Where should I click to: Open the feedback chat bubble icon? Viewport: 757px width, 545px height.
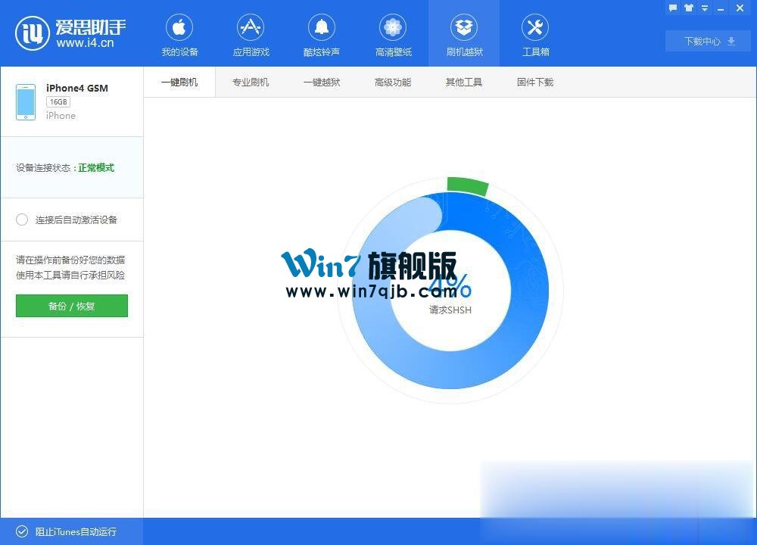pyautogui.click(x=672, y=8)
